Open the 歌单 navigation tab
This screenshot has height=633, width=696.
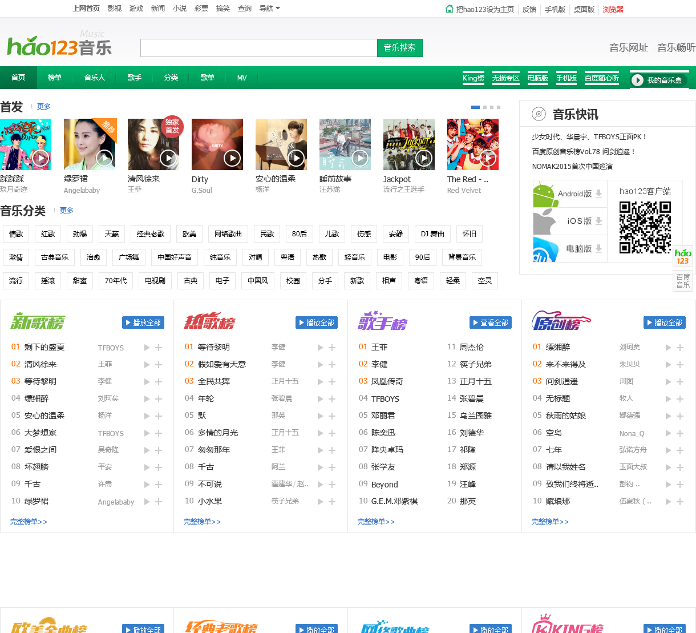click(x=208, y=78)
